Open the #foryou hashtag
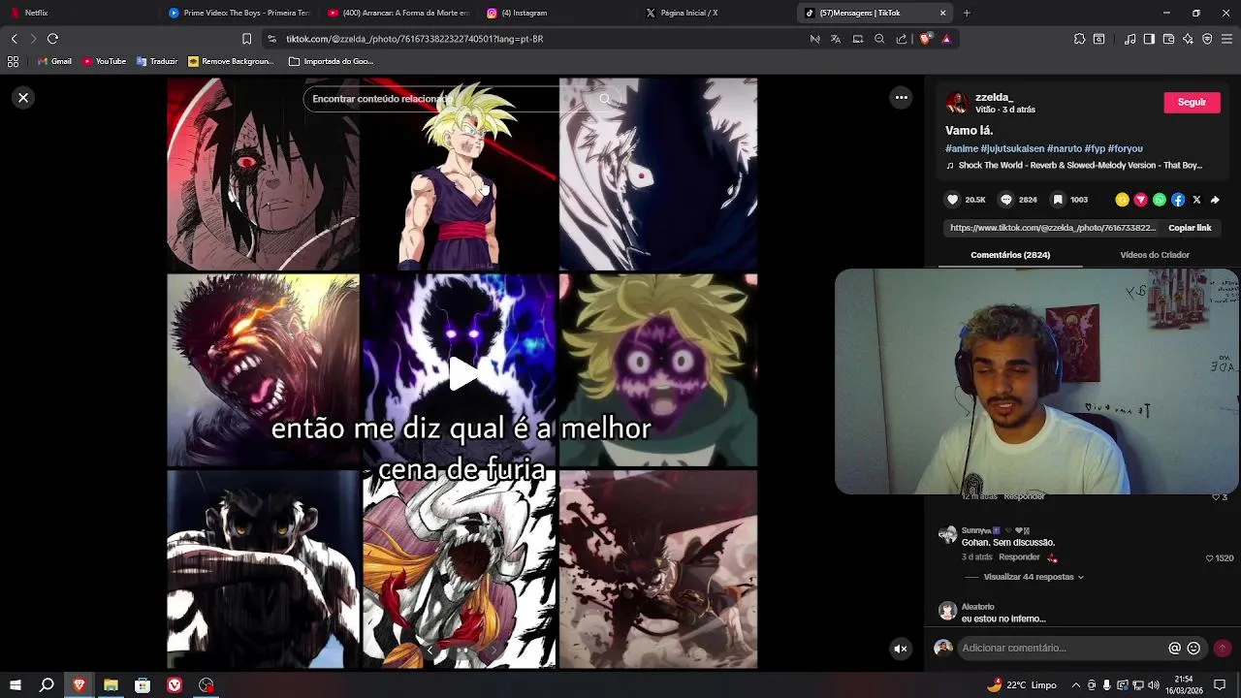 click(1125, 149)
